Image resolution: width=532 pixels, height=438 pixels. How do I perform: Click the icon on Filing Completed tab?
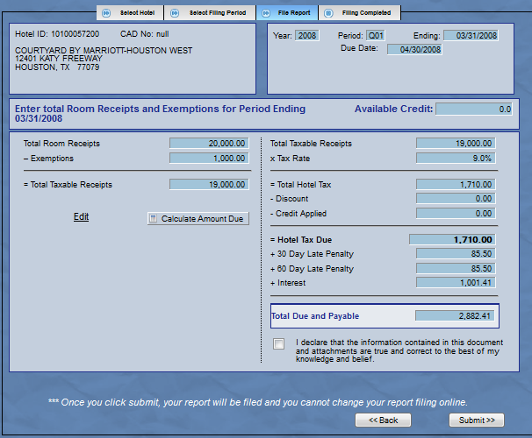click(x=328, y=13)
